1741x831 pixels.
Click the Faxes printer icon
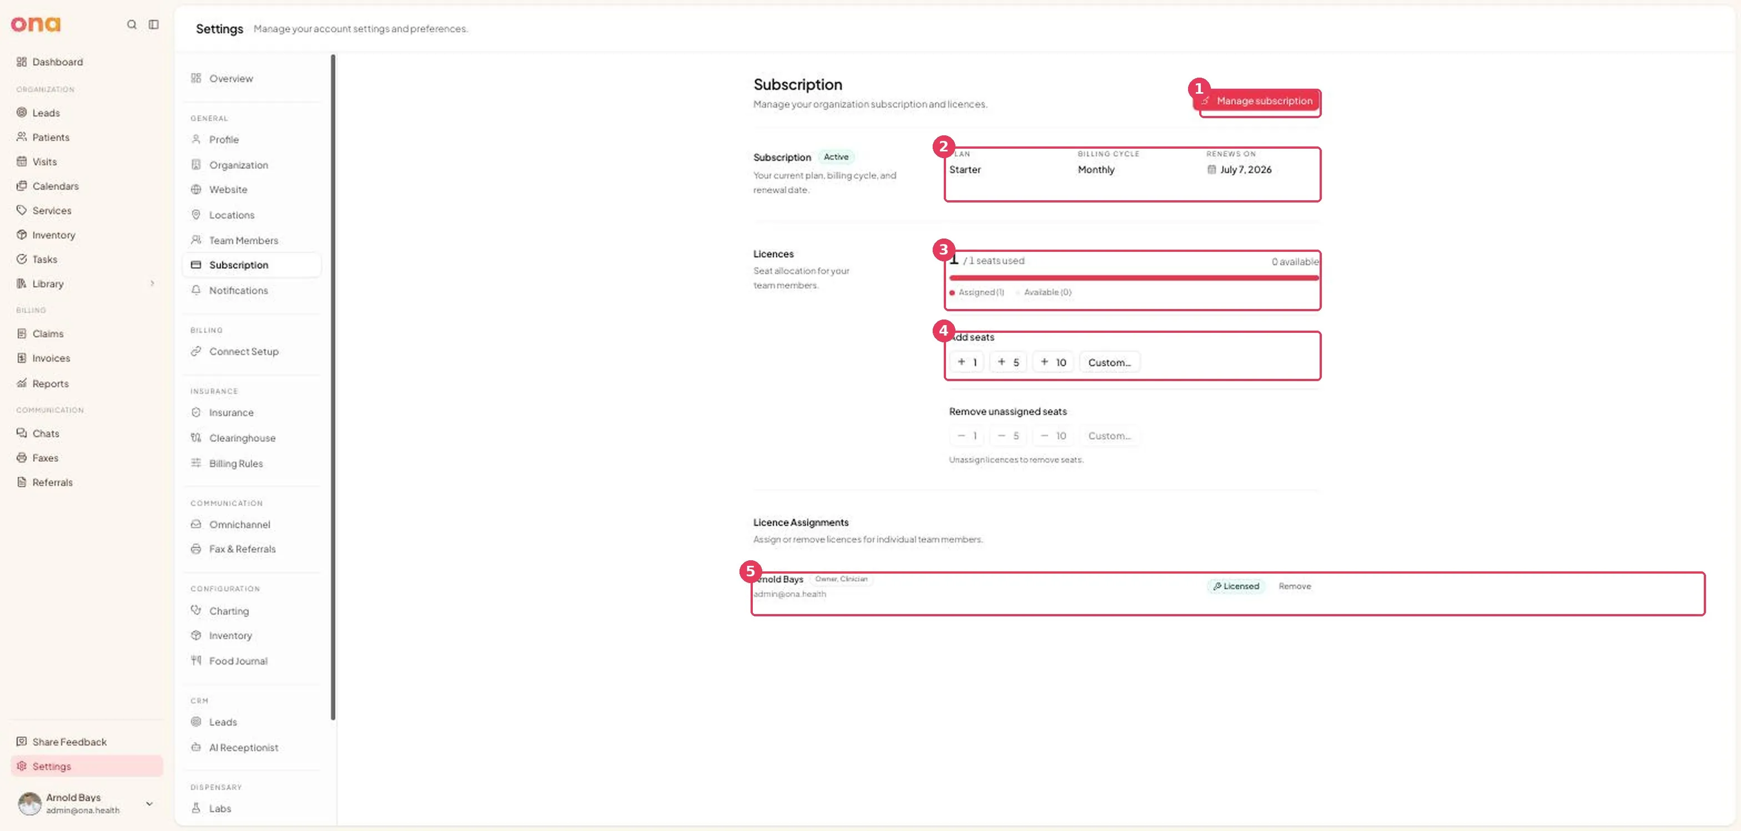(22, 458)
